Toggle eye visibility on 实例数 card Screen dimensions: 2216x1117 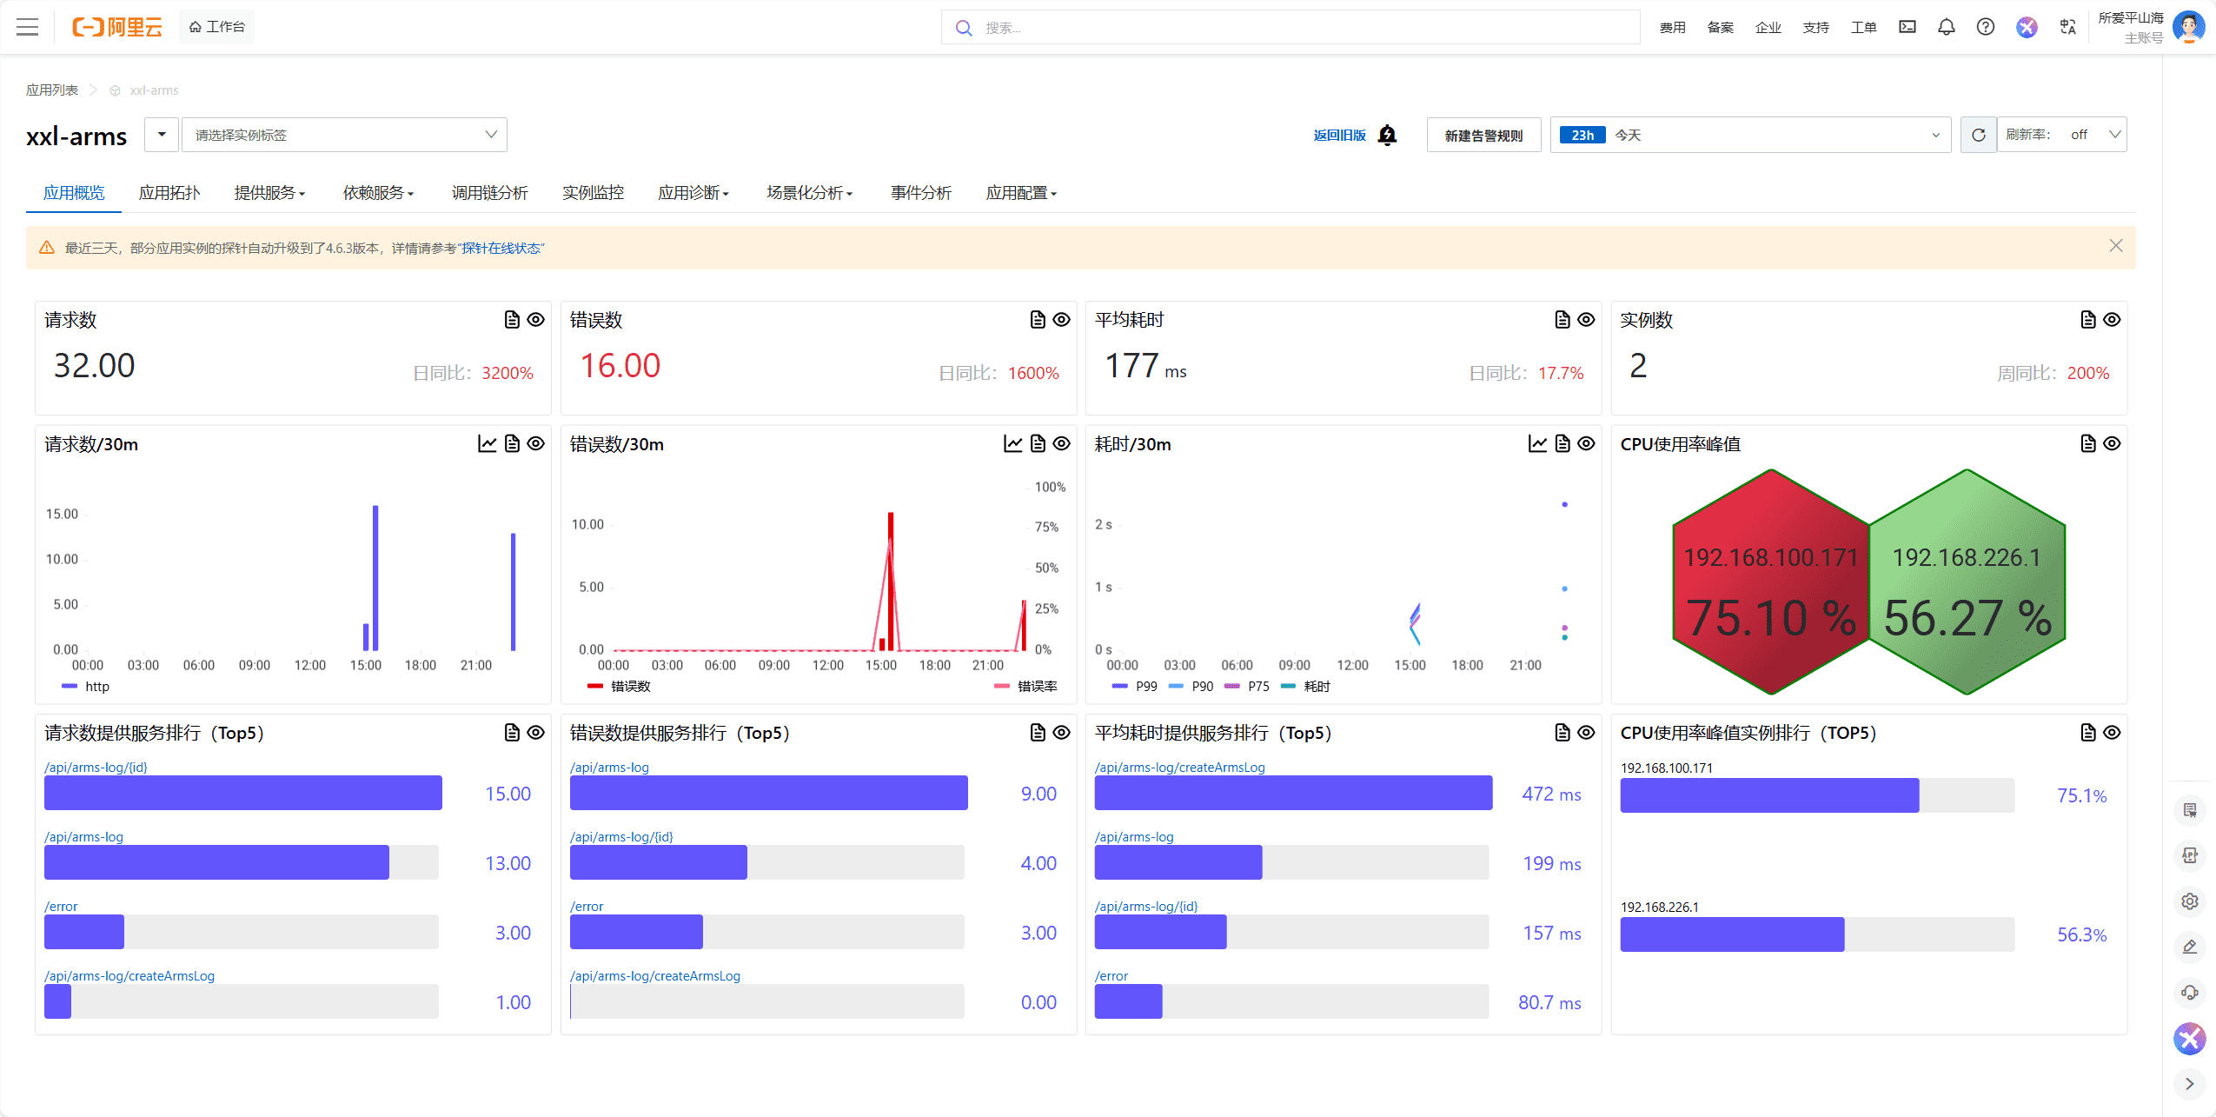[2113, 320]
